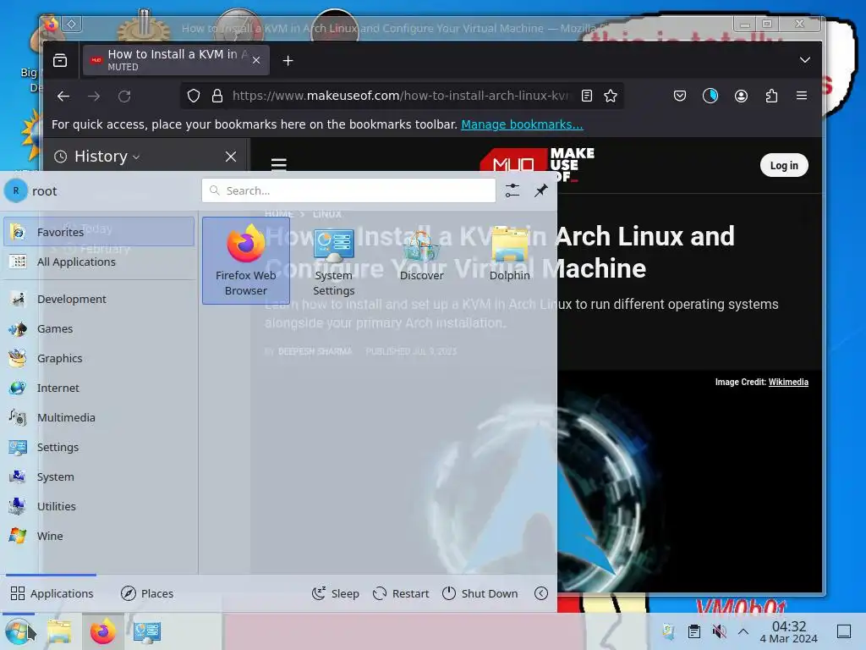866x650 pixels.
Task: Click the Firefox taskbar button
Action: [102, 631]
